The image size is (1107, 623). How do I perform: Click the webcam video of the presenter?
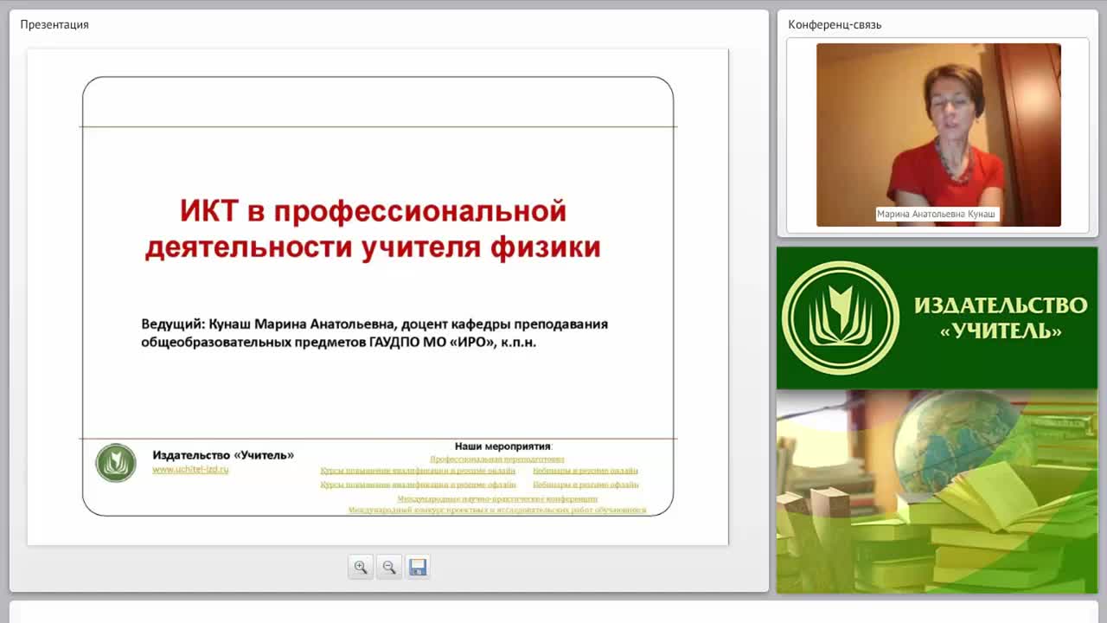pyautogui.click(x=938, y=135)
